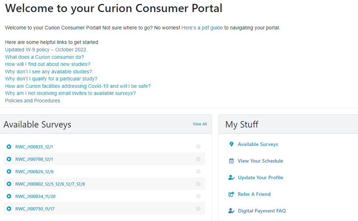Open the pdf guide link

click(x=202, y=28)
